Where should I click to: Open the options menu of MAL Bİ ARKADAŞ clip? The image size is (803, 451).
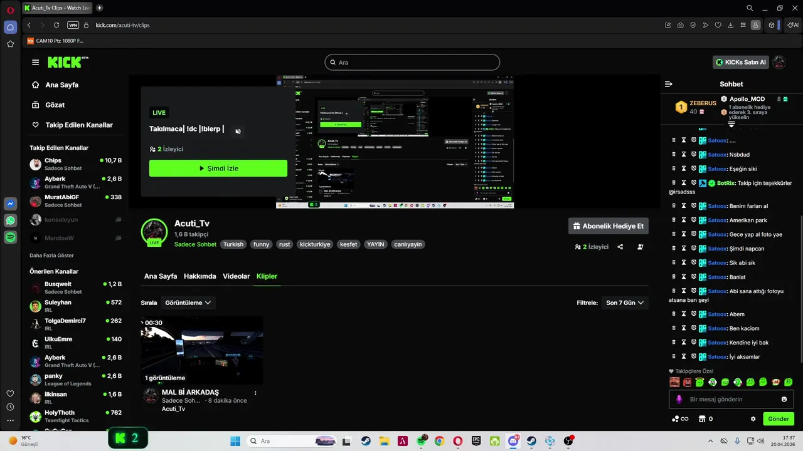255,393
